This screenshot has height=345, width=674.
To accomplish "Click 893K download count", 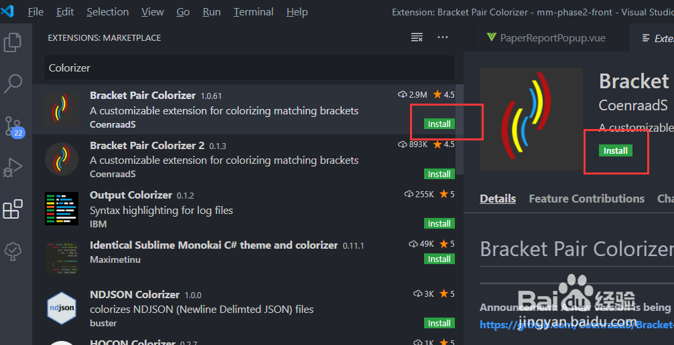I will [x=413, y=144].
